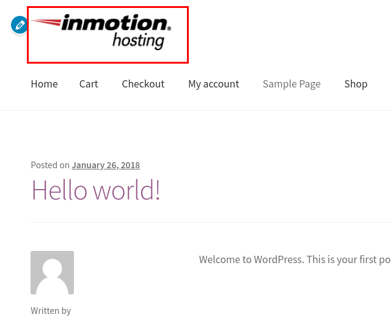Go to the Cart page
This screenshot has width=391, height=320.
click(89, 84)
